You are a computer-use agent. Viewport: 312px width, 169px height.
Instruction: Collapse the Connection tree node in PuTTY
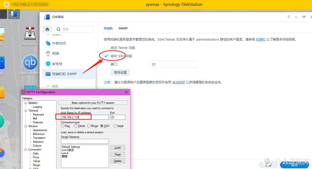coord(26,150)
